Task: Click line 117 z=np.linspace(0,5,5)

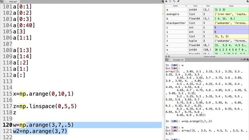Action: pos(45,106)
